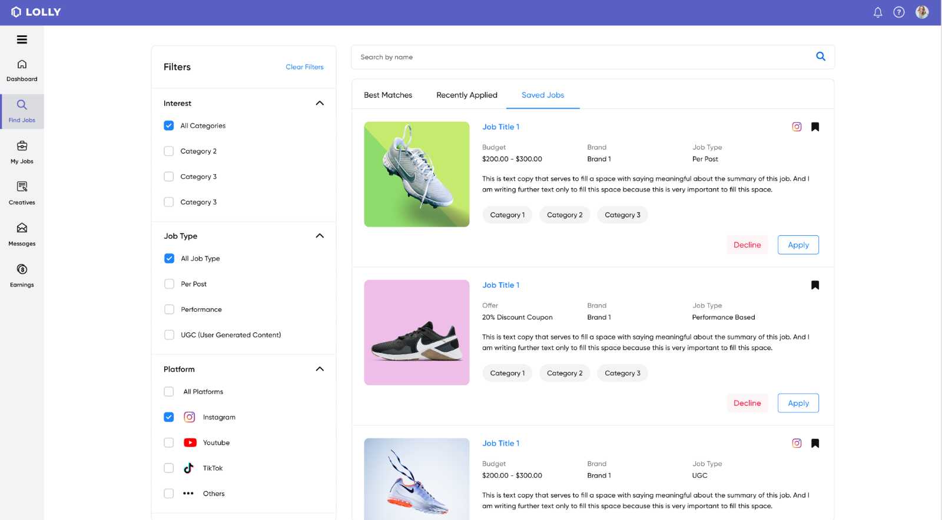Open Job Title 1 link of coupon job
The image size is (942, 520).
coord(501,285)
